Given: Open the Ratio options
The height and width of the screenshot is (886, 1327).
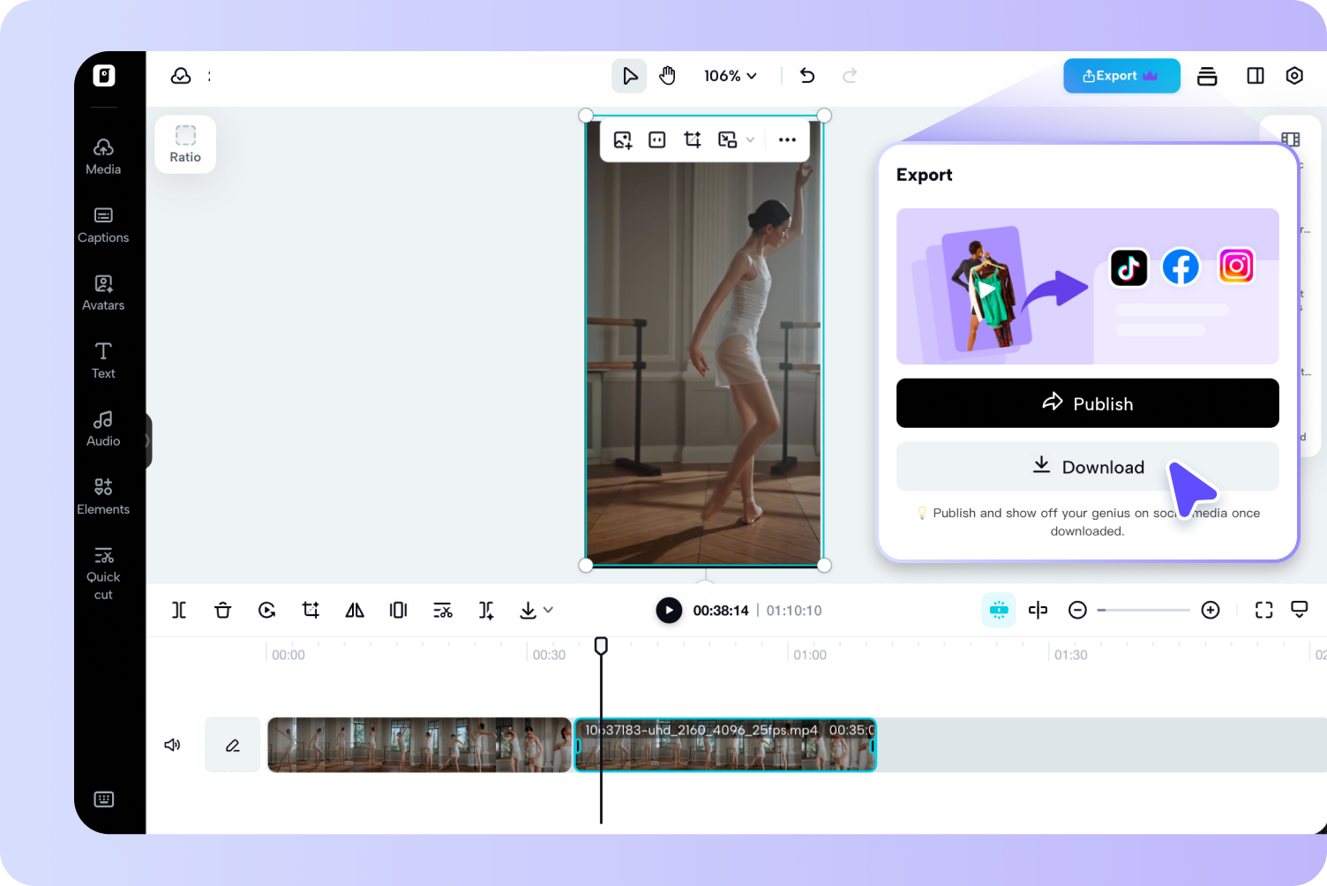Looking at the screenshot, I should pyautogui.click(x=185, y=145).
